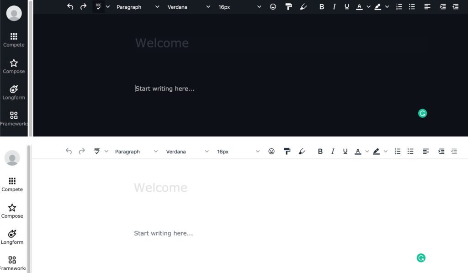Toggle Italic in light editor toolbar
The height and width of the screenshot is (273, 468).
[333, 151]
